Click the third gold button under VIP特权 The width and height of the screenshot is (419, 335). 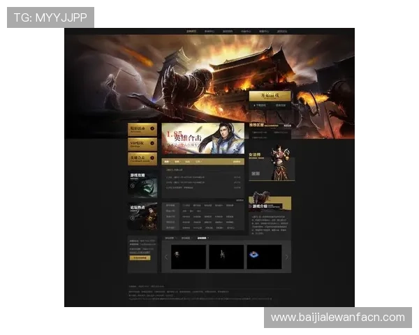(x=142, y=158)
